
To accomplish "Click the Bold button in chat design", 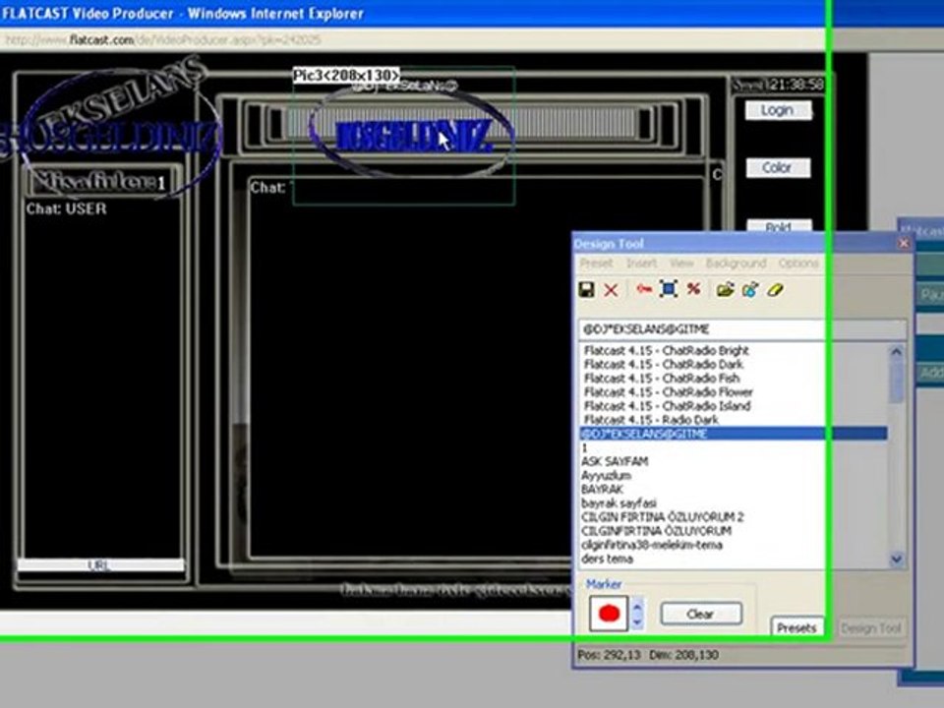I will pos(779,226).
